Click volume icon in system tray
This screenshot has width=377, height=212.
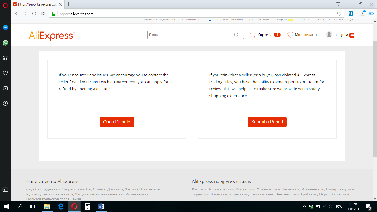click(331, 206)
